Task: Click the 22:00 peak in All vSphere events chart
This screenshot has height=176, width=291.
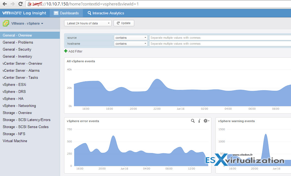Action: coord(157,80)
